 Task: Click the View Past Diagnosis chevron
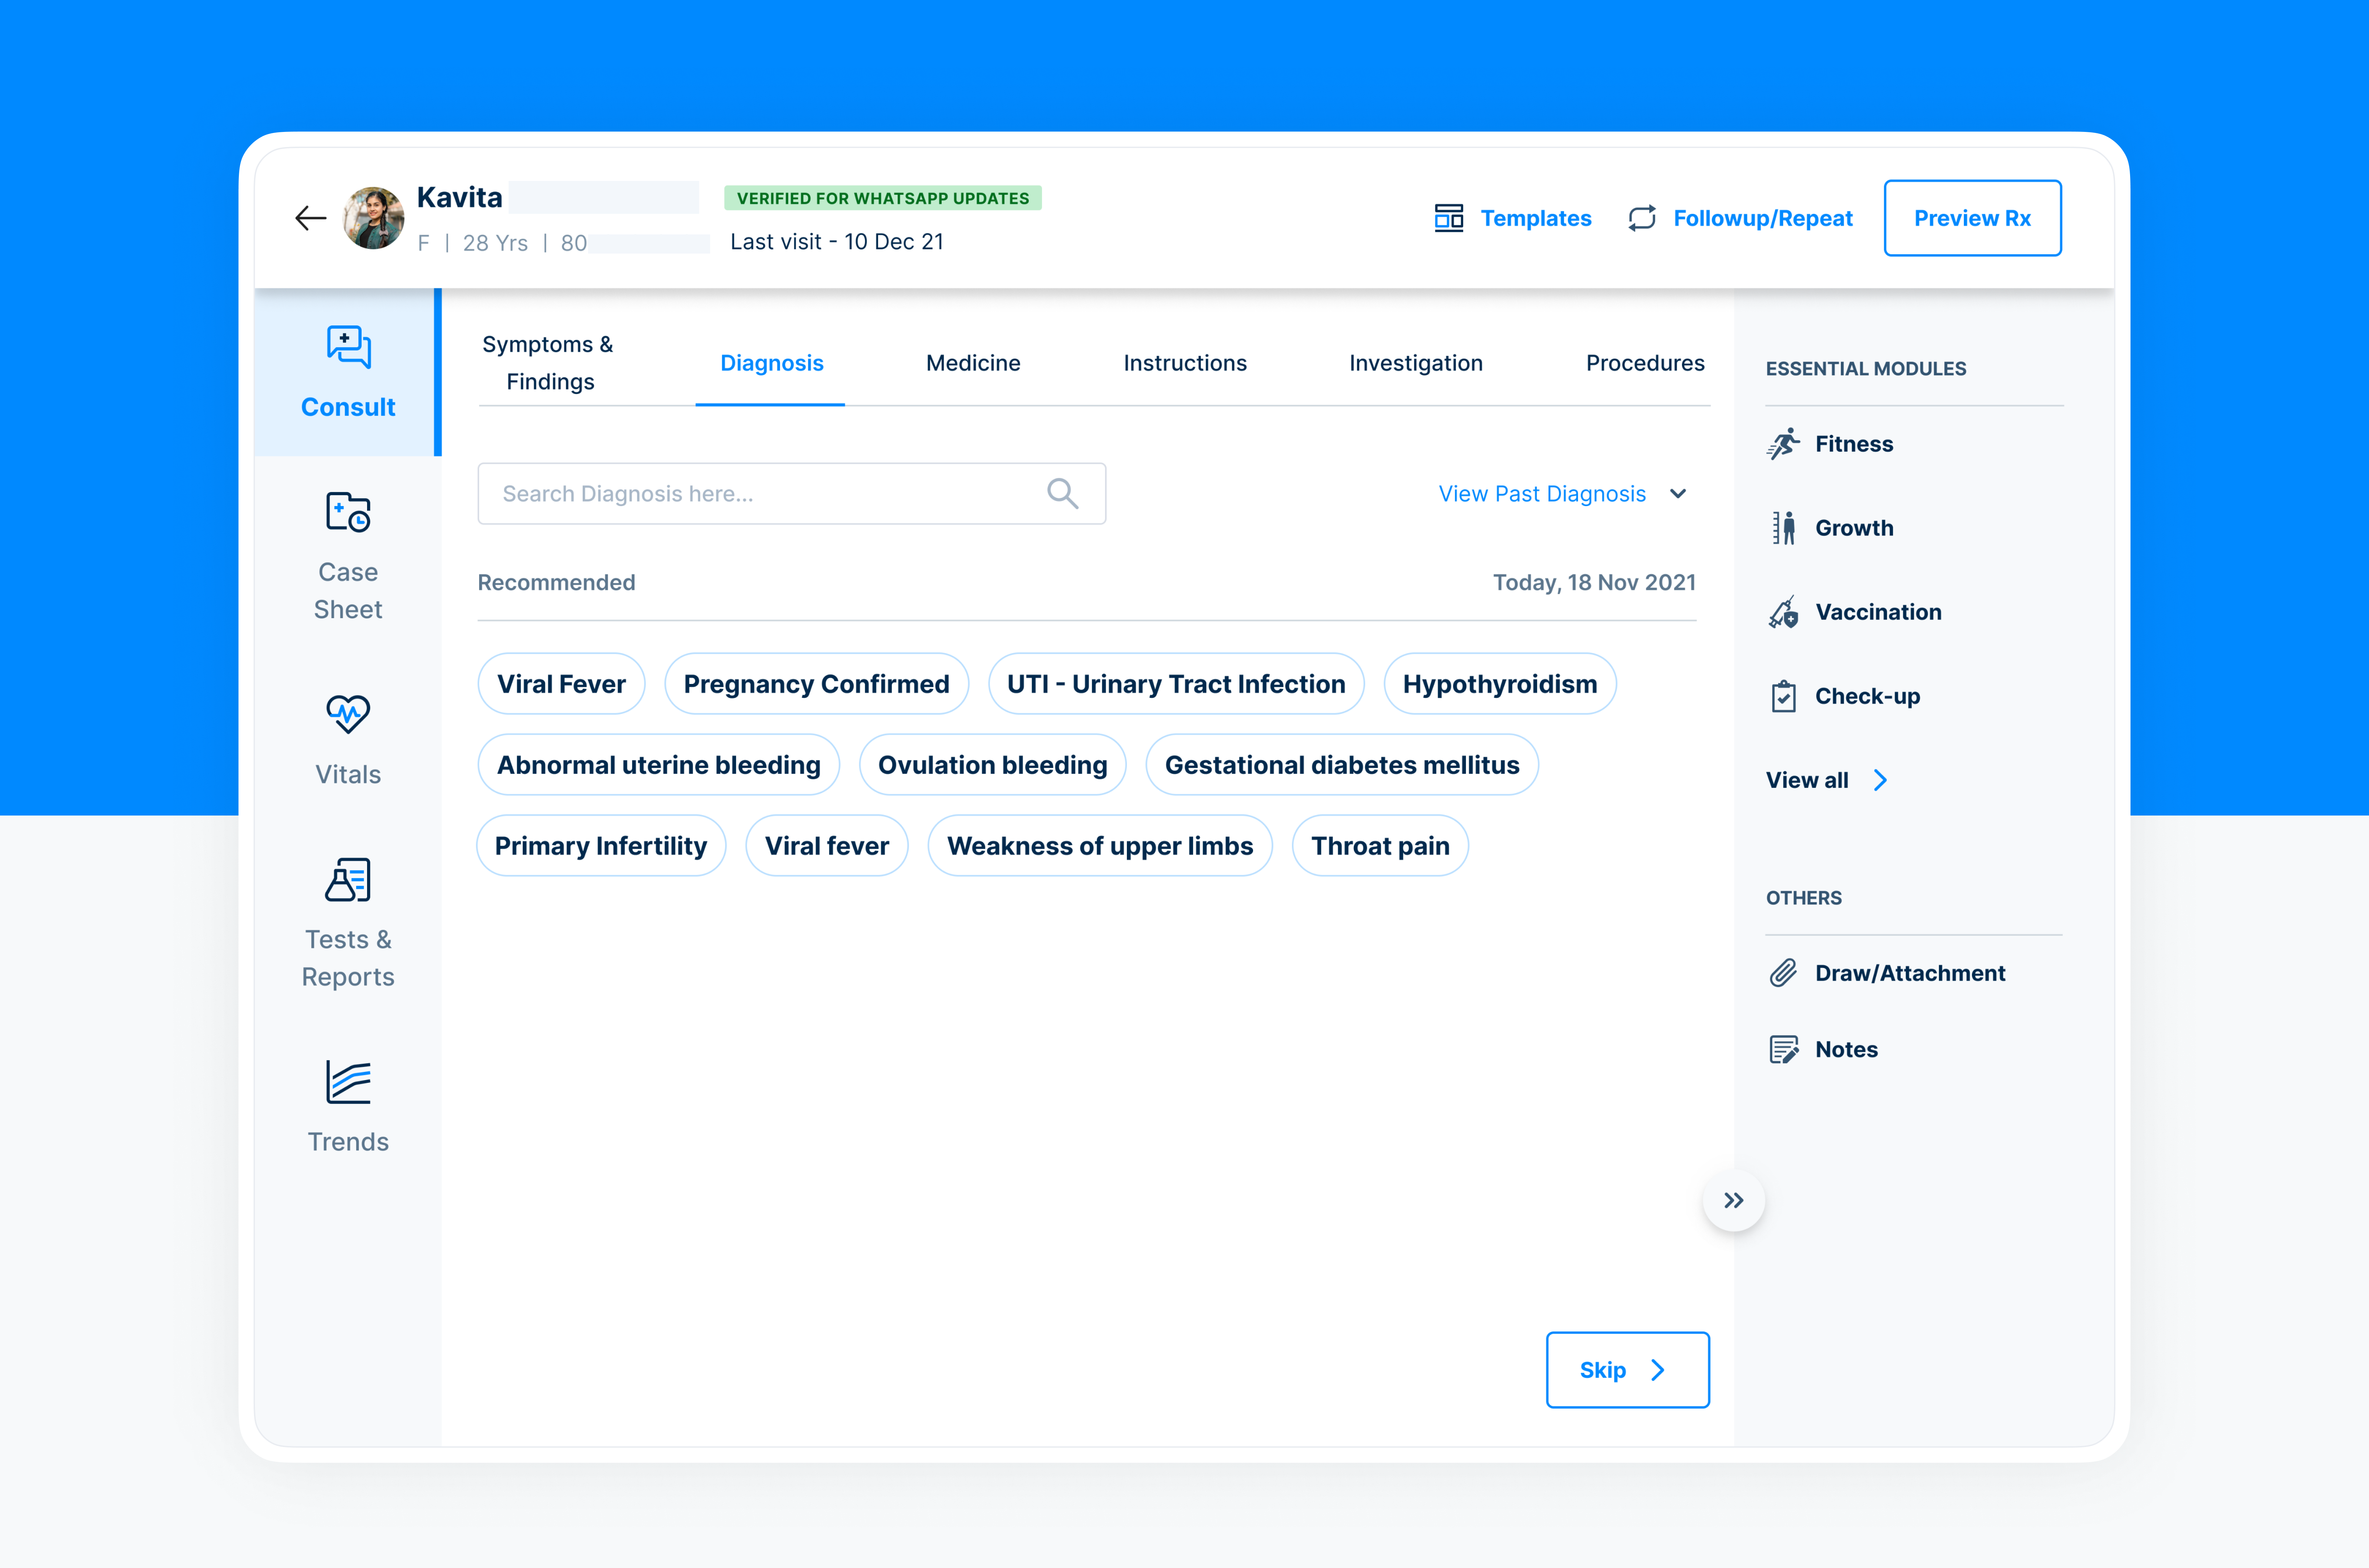click(1678, 494)
